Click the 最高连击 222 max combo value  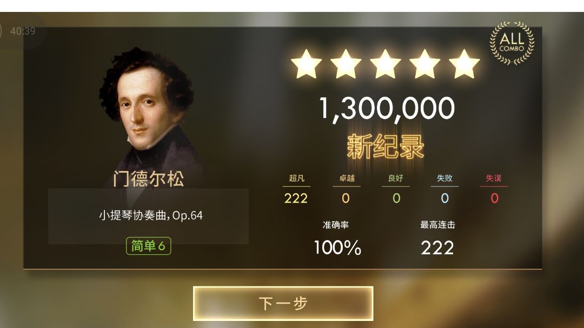[x=437, y=248]
